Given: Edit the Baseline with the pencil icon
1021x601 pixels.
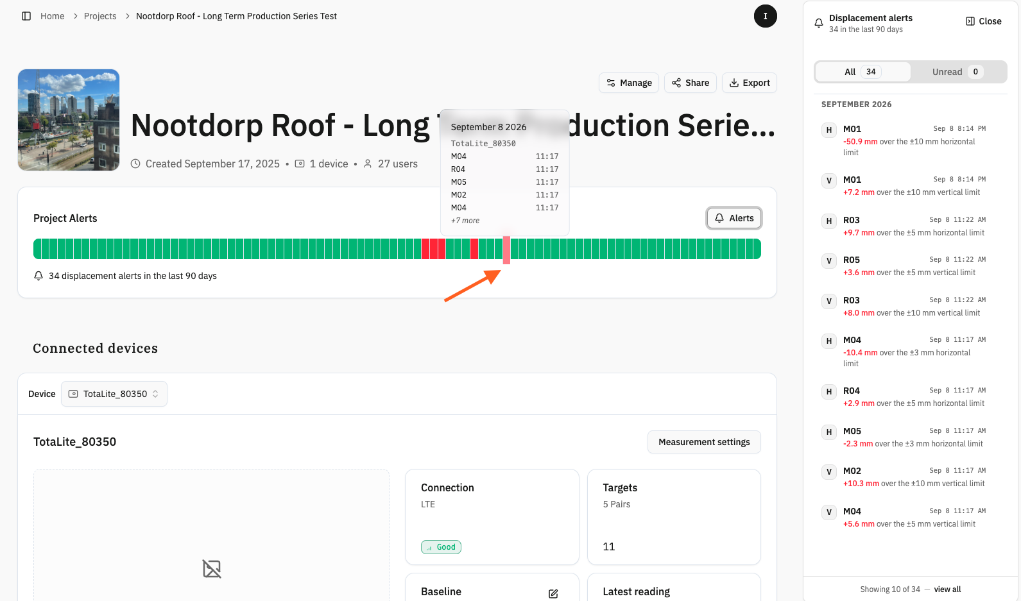Looking at the screenshot, I should coord(553,593).
